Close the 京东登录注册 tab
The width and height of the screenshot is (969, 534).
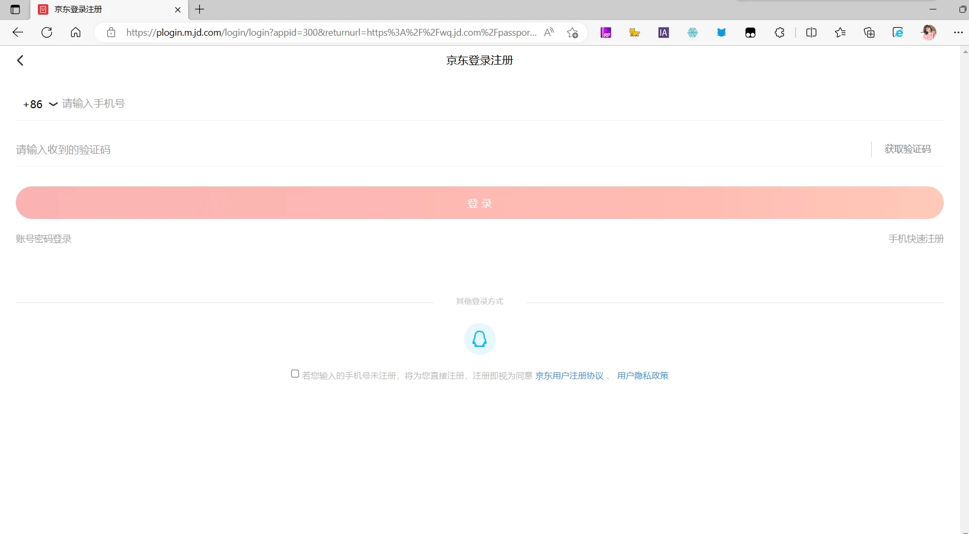[x=178, y=9]
